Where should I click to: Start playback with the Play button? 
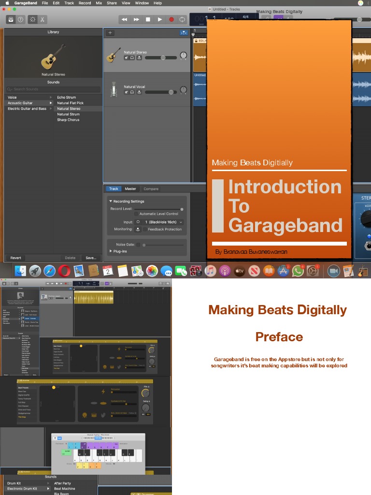click(x=159, y=19)
